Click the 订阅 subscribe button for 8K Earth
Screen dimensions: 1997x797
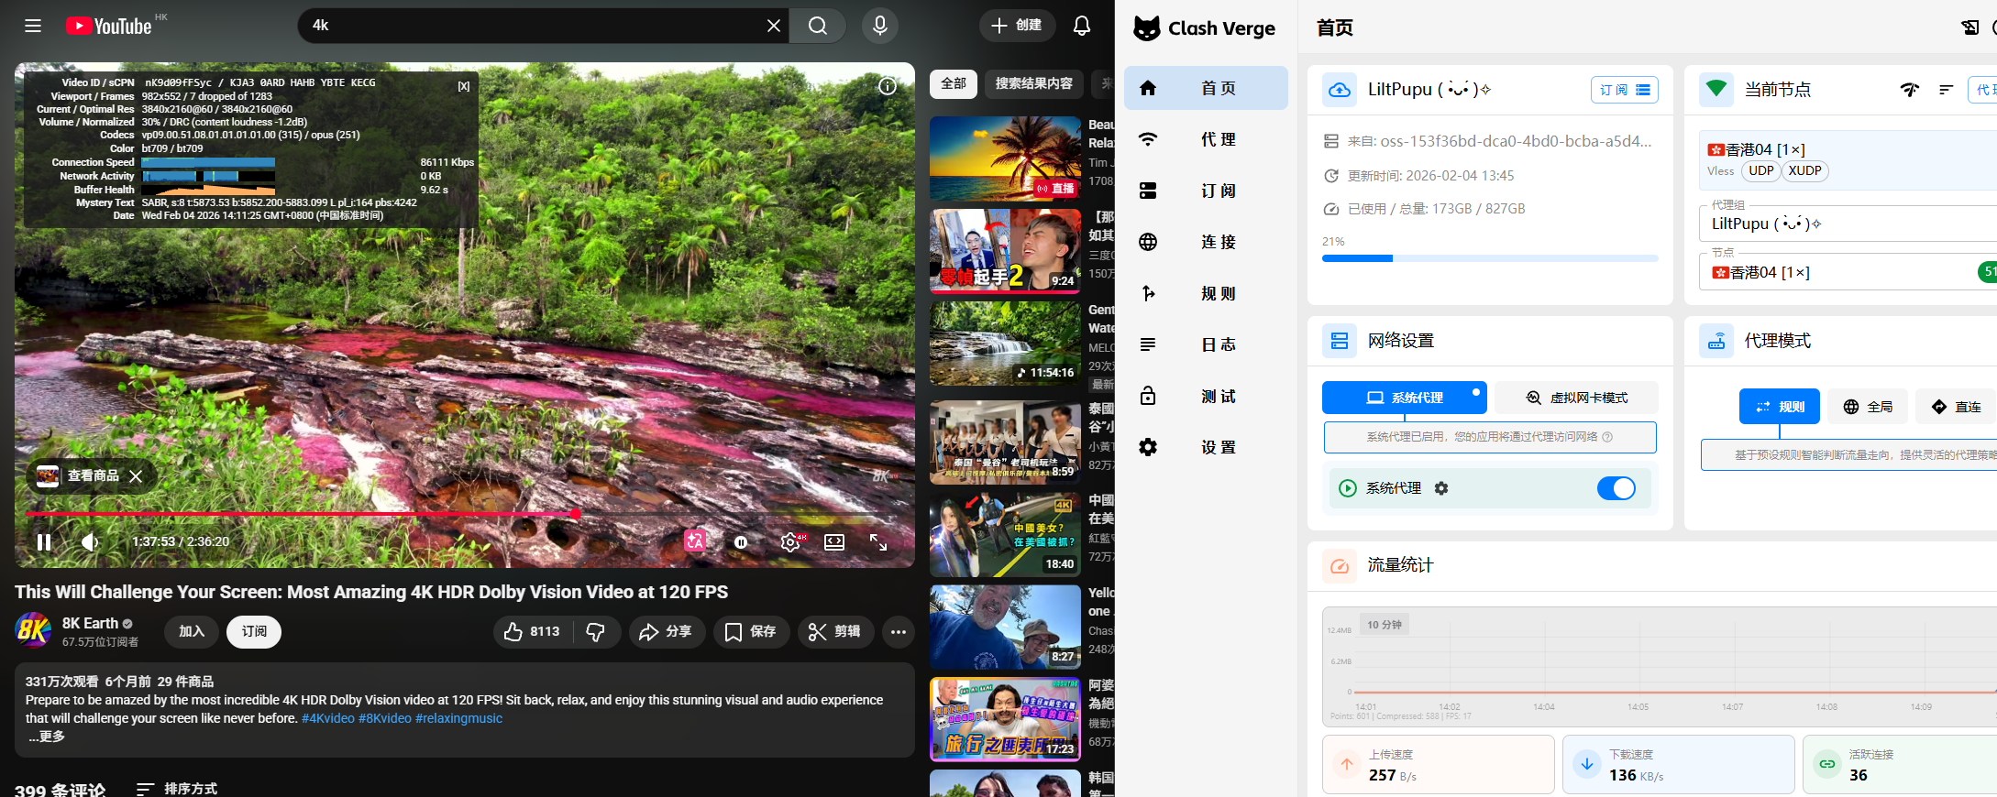(x=254, y=632)
